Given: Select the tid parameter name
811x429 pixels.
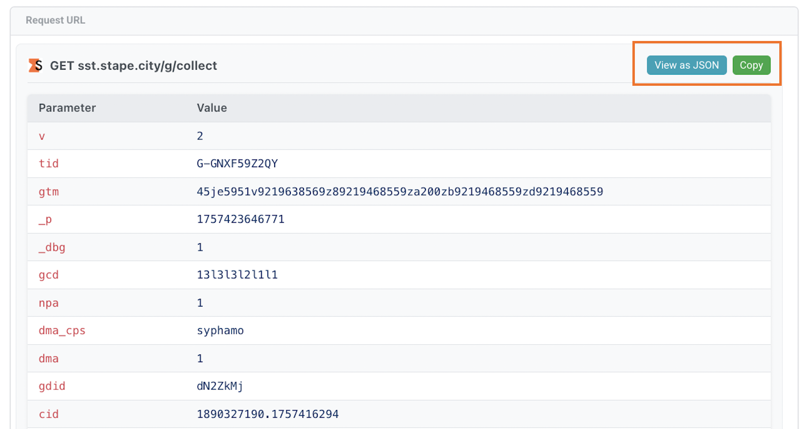Looking at the screenshot, I should pos(49,163).
